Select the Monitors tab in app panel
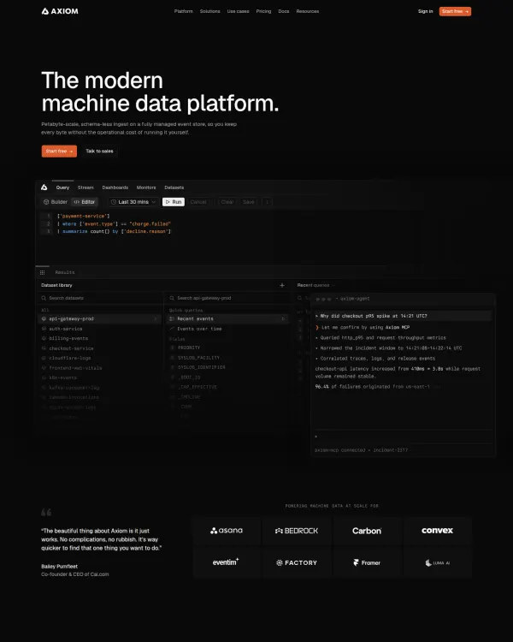The image size is (513, 642). [x=146, y=187]
